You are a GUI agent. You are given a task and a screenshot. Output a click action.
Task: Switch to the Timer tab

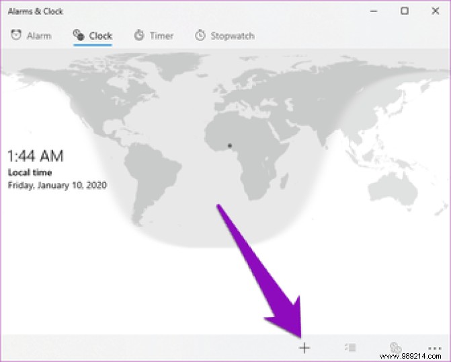click(x=154, y=36)
